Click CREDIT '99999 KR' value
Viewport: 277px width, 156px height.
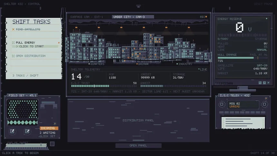click(148, 77)
